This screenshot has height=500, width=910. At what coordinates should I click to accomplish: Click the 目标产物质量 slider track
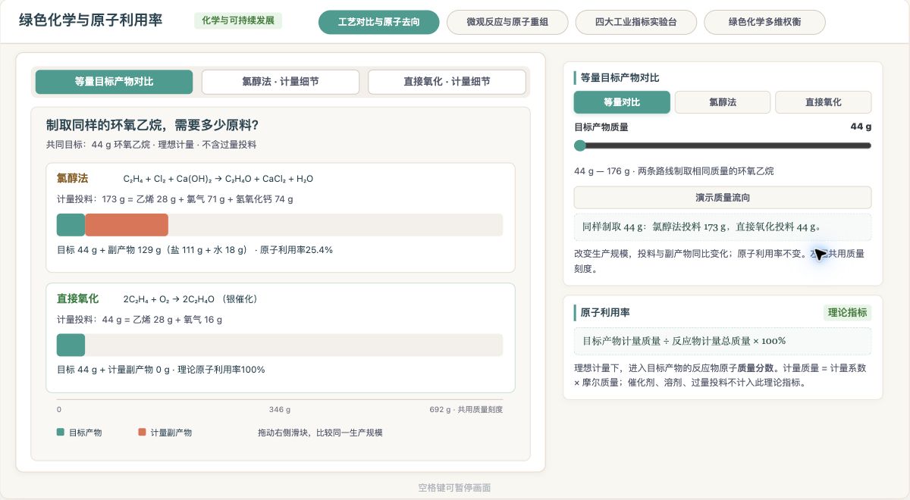click(x=723, y=145)
